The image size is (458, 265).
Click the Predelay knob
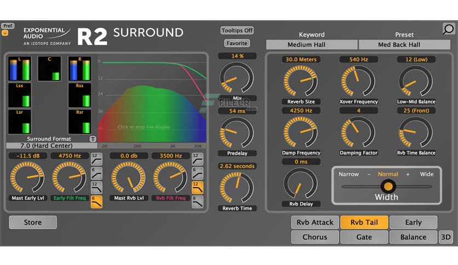coord(237,133)
